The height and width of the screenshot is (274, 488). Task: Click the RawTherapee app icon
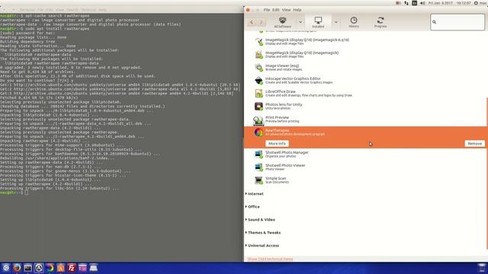(x=258, y=132)
